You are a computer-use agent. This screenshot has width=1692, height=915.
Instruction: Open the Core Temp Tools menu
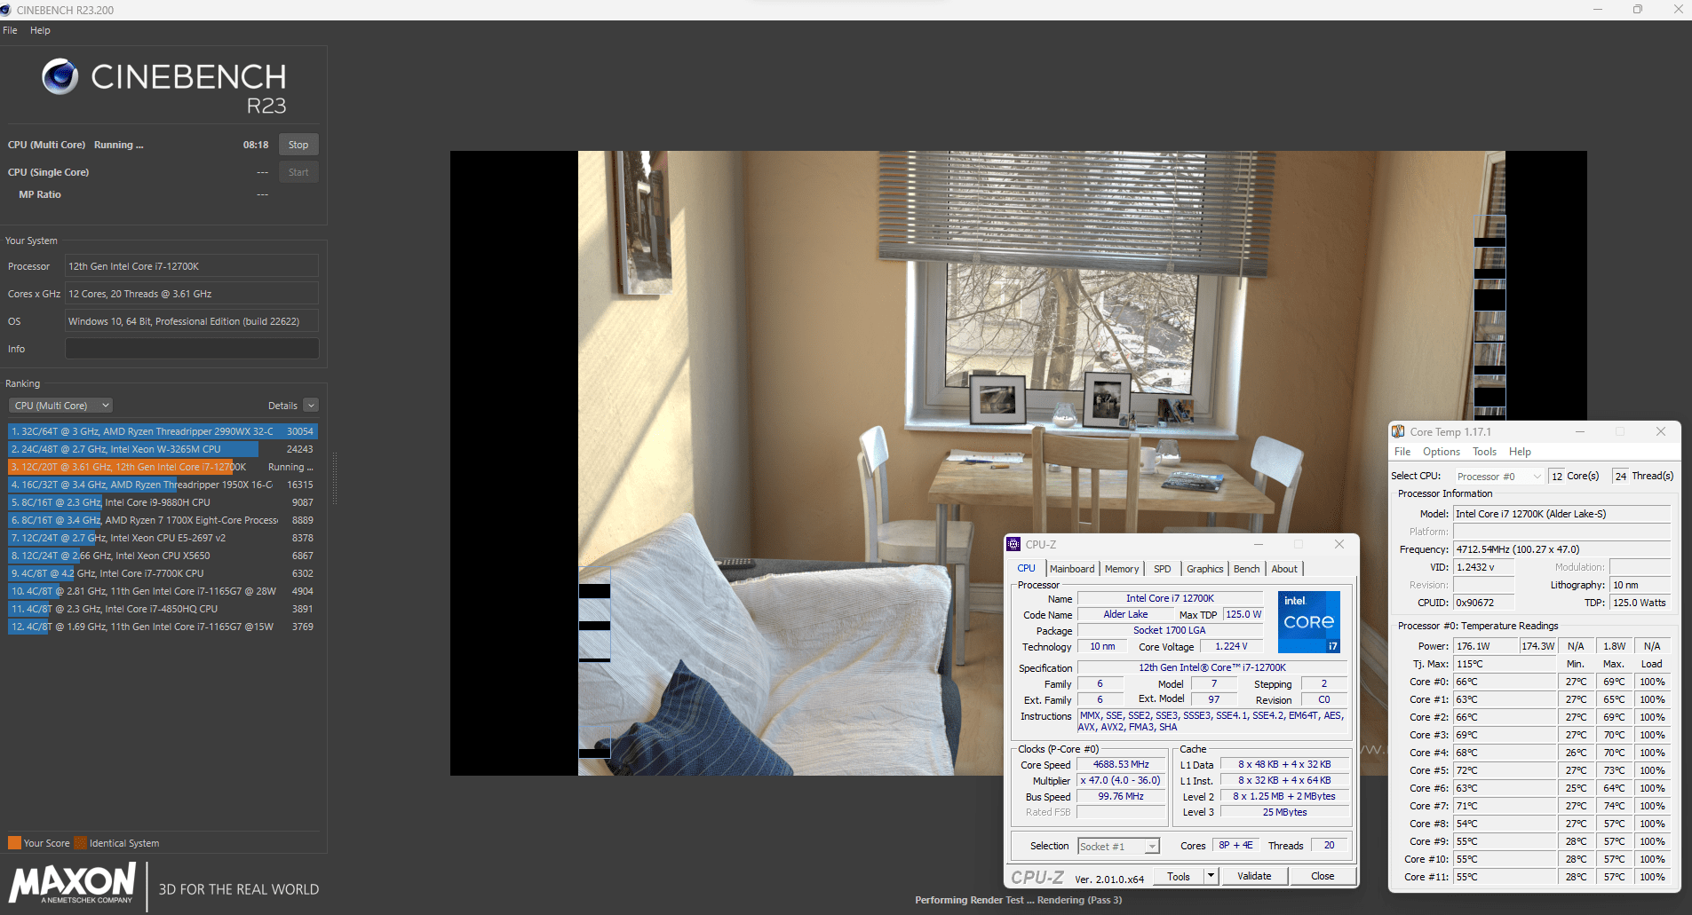click(x=1485, y=452)
